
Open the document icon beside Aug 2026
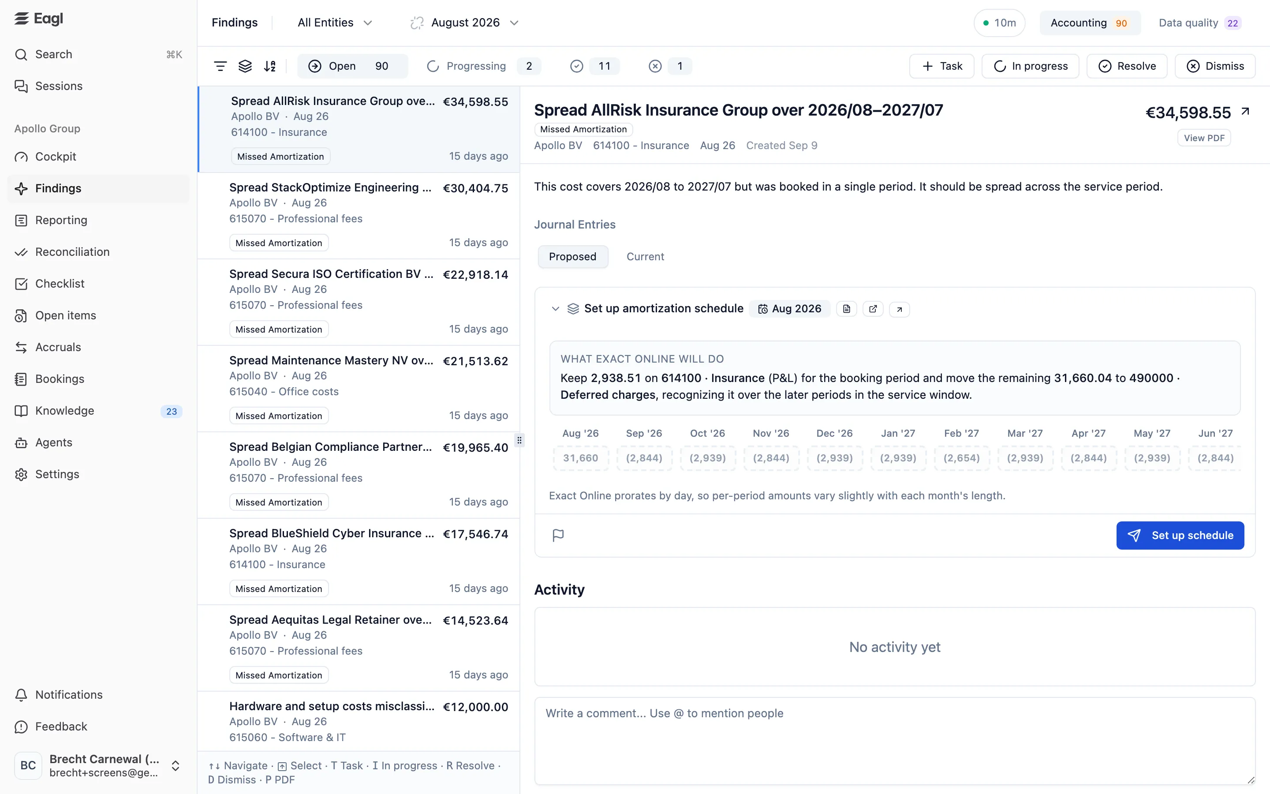[847, 309]
